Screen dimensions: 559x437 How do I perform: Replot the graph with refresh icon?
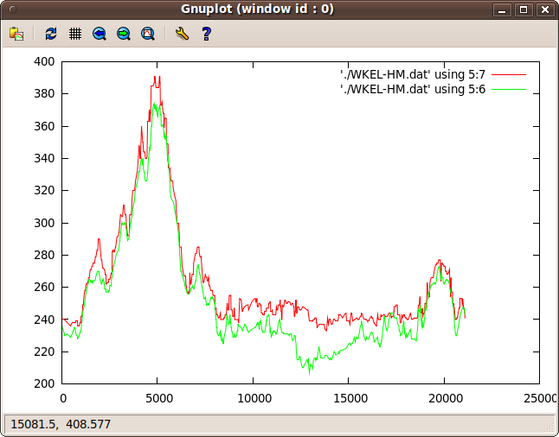click(x=51, y=34)
